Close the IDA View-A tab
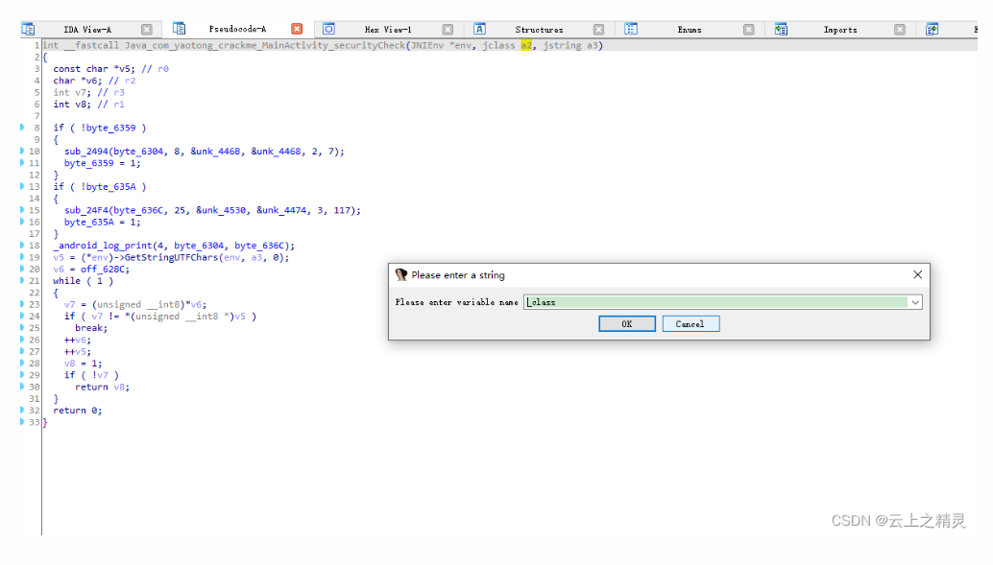Screen dimensions: 993x565 147,29
